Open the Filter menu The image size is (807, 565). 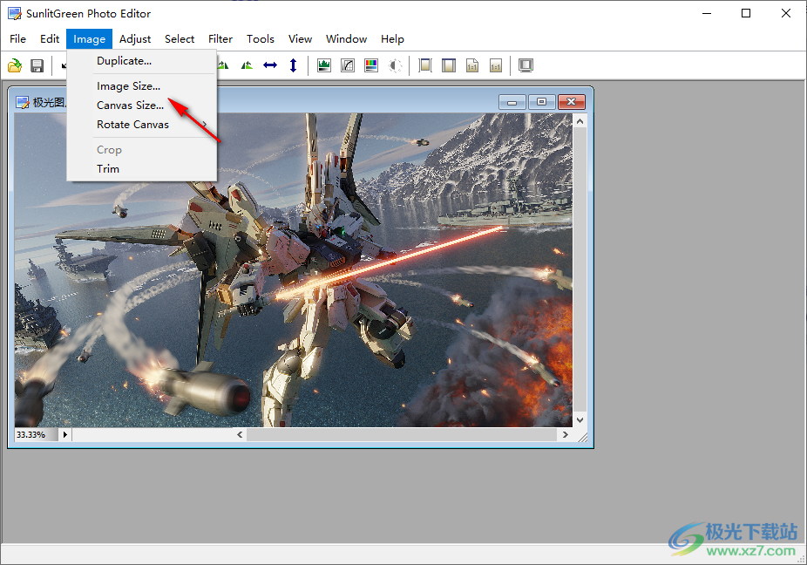tap(220, 39)
